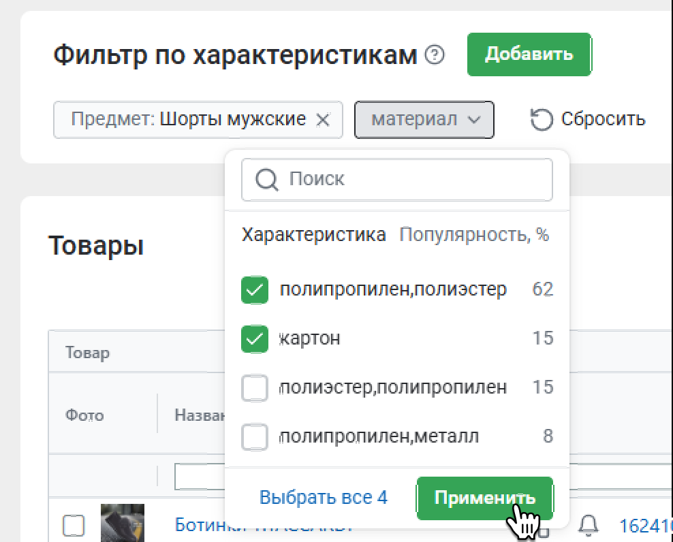
Task: Collapse the материал dropdown
Action: (424, 120)
